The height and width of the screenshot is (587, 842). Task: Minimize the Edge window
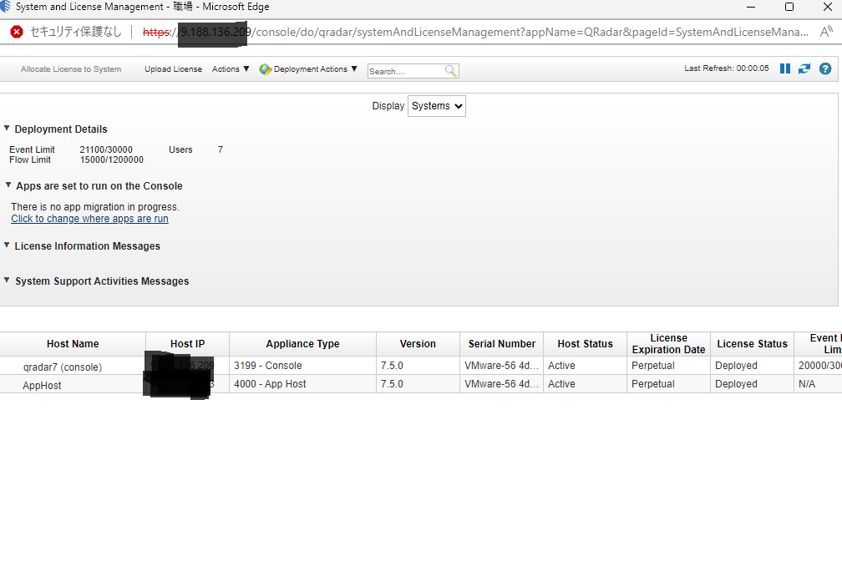point(751,7)
